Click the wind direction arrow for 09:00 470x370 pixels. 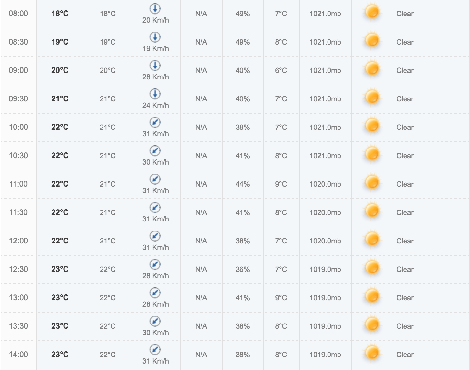pyautogui.click(x=155, y=66)
